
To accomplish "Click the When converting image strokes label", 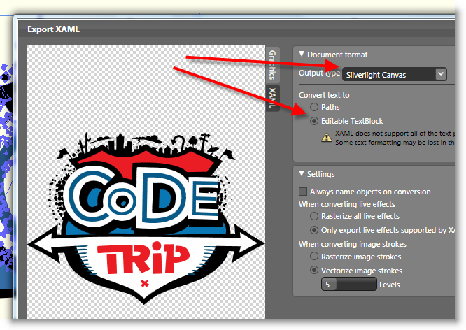I will click(x=353, y=244).
